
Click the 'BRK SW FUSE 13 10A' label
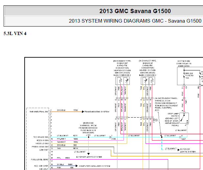pyautogui.click(x=189, y=76)
